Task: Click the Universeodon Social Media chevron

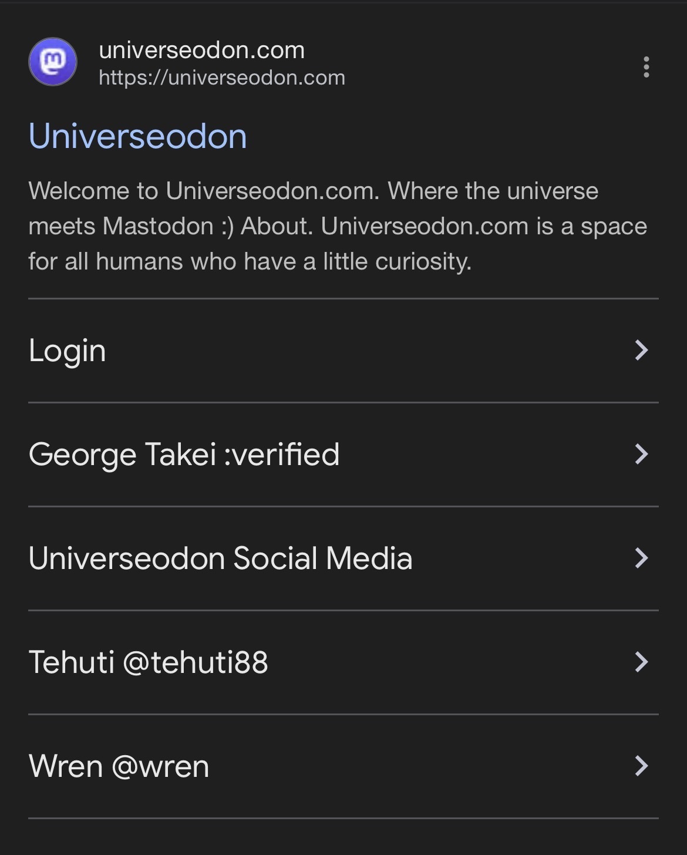Action: [641, 558]
